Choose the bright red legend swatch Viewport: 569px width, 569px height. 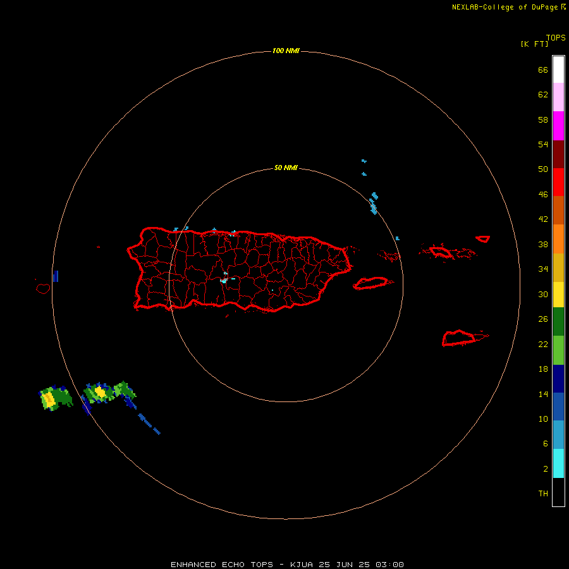[x=558, y=182]
